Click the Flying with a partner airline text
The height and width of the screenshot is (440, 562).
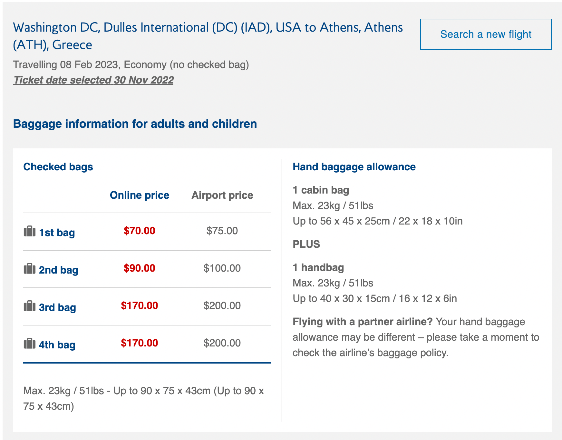pyautogui.click(x=363, y=322)
